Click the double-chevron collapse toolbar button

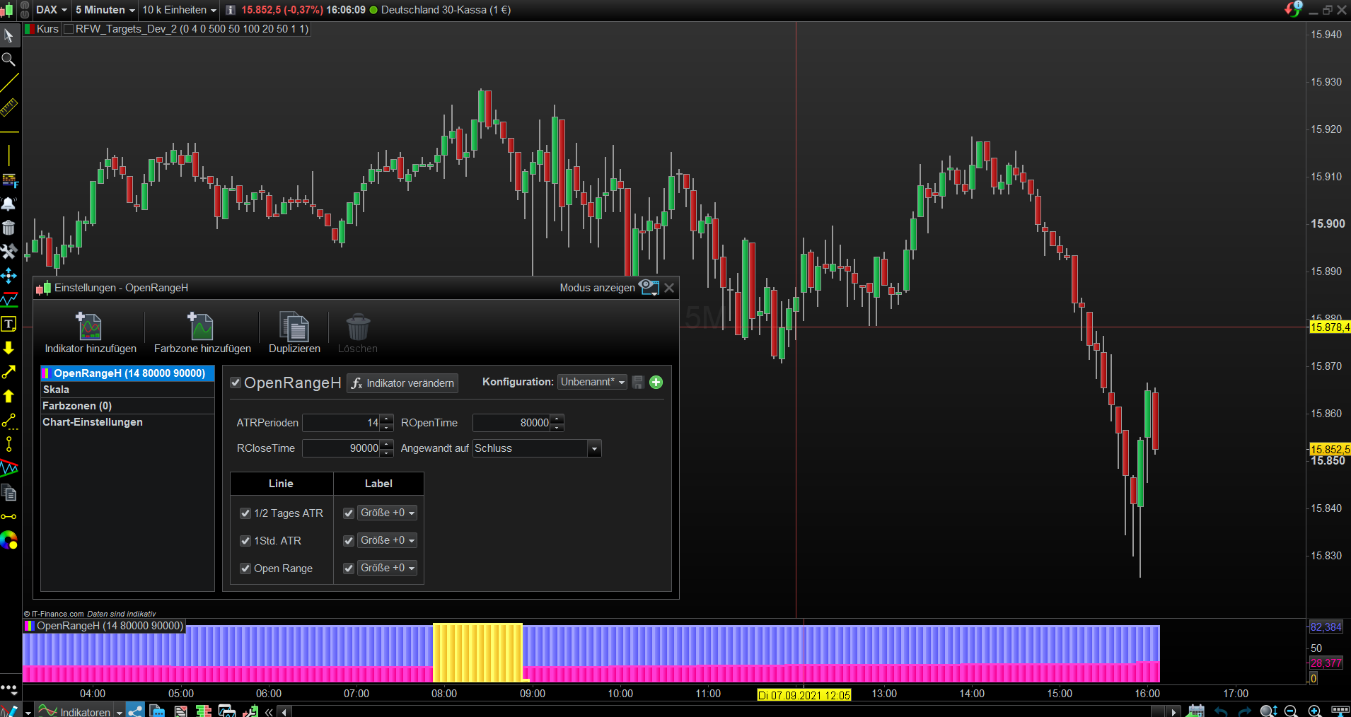[x=269, y=711]
